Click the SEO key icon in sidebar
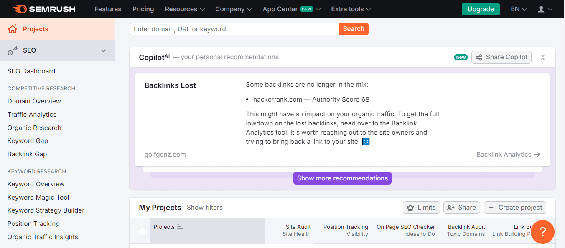Screen dimensions: 565x248 pyautogui.click(x=13, y=50)
